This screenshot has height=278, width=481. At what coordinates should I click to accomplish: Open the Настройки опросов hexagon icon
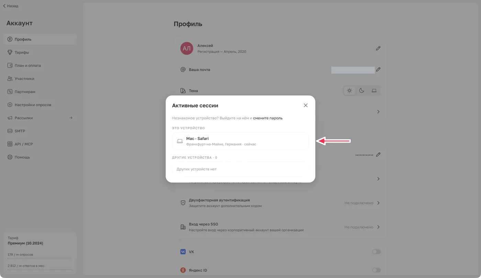tap(10, 105)
